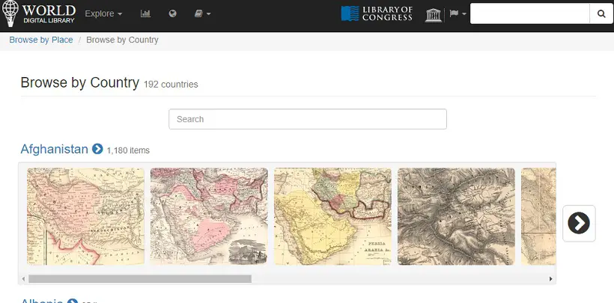
Task: Click the magnifying glass search button
Action: [x=601, y=13]
